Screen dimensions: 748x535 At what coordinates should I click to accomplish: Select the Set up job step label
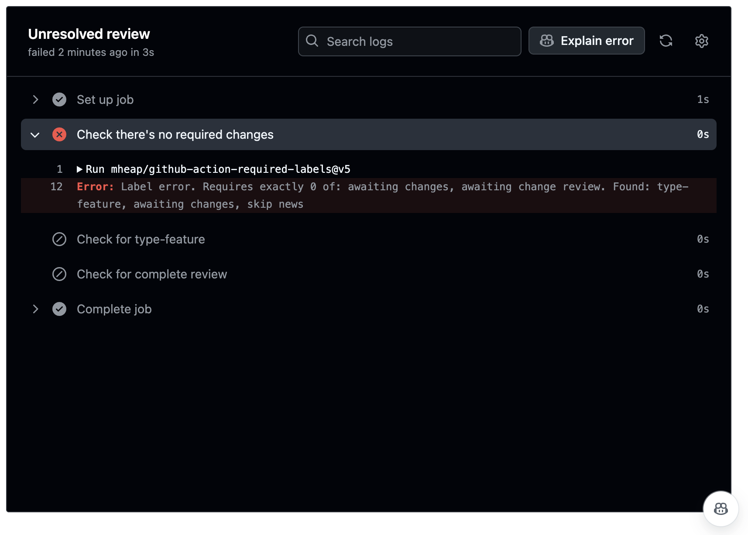(x=105, y=99)
